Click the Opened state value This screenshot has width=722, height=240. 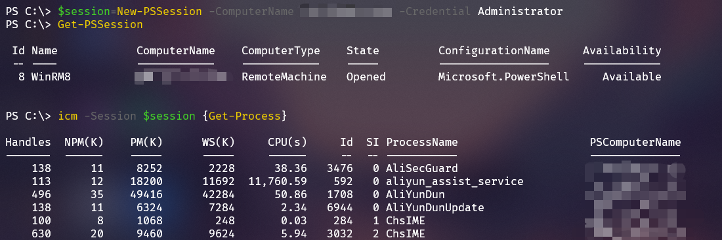pyautogui.click(x=366, y=77)
